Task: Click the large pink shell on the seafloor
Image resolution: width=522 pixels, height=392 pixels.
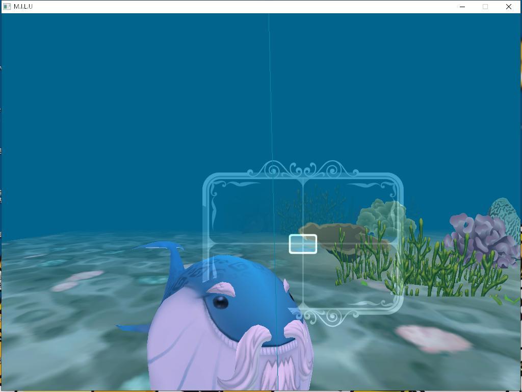Action: pos(432,338)
